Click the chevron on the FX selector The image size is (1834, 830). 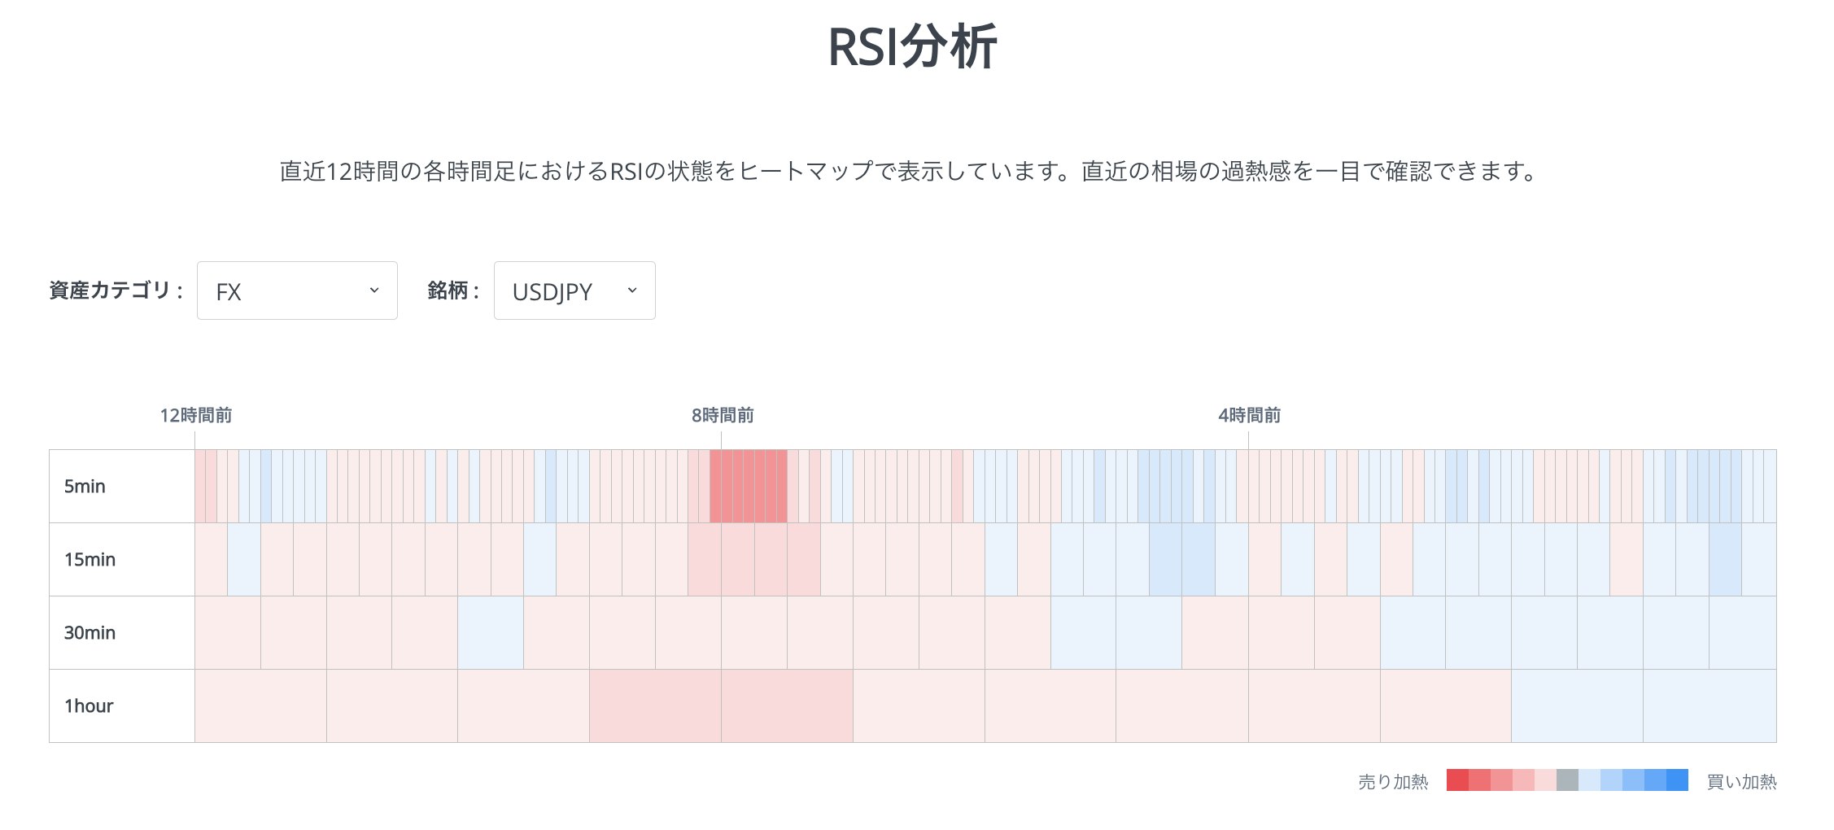click(x=375, y=290)
